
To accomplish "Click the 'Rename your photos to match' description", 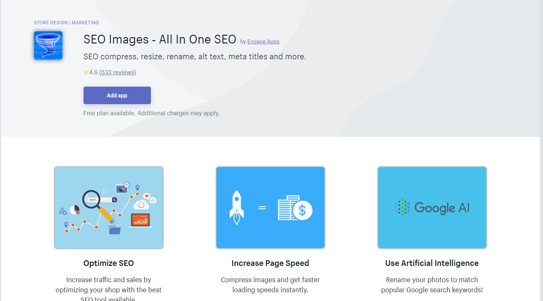I will (x=432, y=285).
